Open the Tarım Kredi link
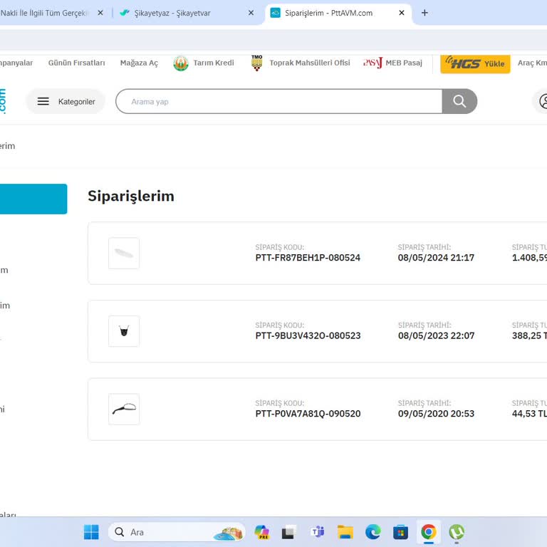The width and height of the screenshot is (547, 547). point(214,63)
